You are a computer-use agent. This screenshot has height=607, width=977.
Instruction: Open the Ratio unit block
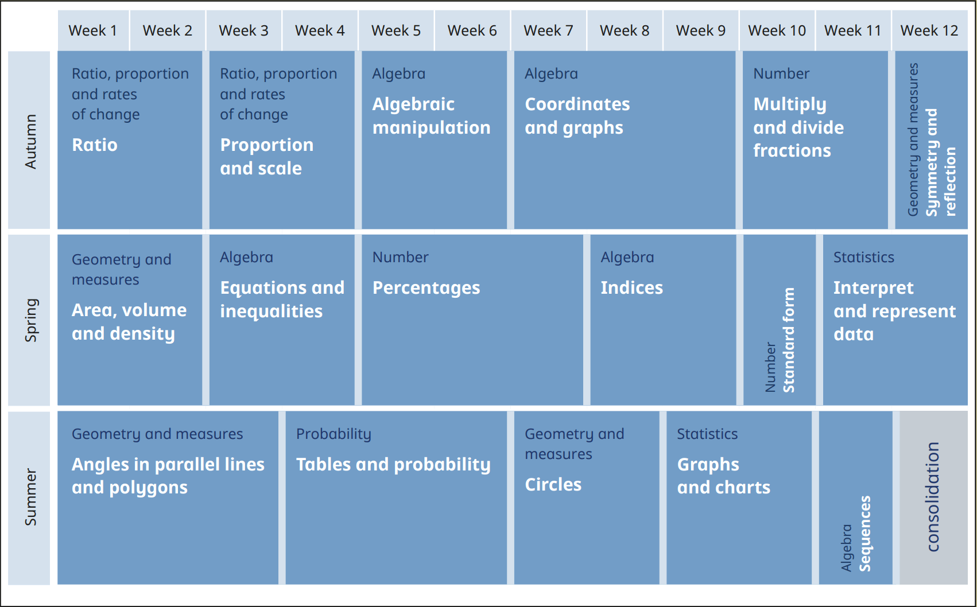point(130,141)
